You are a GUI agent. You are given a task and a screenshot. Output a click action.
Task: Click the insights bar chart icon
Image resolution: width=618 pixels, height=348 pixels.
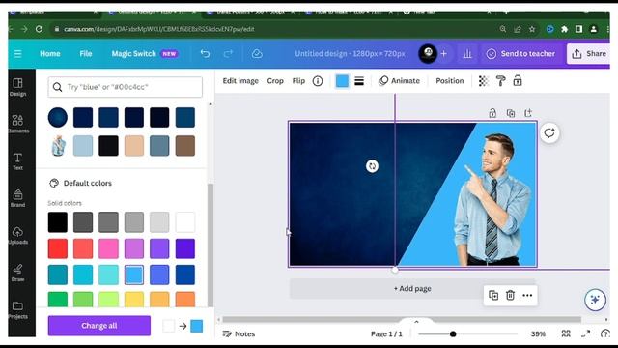(467, 54)
